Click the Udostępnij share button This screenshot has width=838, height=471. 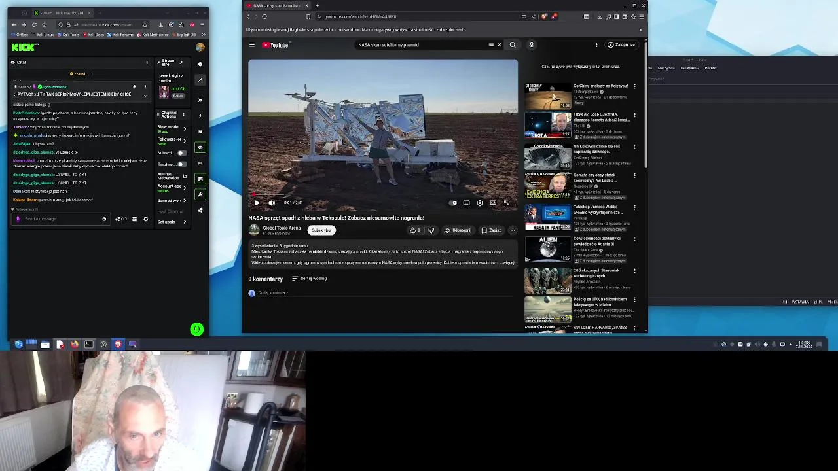[x=458, y=230]
